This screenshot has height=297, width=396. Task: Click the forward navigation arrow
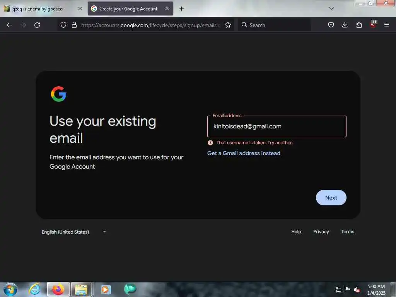click(23, 25)
